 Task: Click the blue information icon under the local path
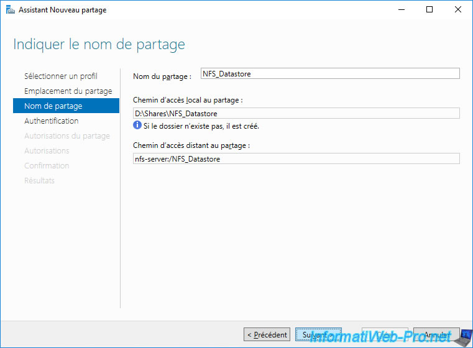(x=138, y=126)
